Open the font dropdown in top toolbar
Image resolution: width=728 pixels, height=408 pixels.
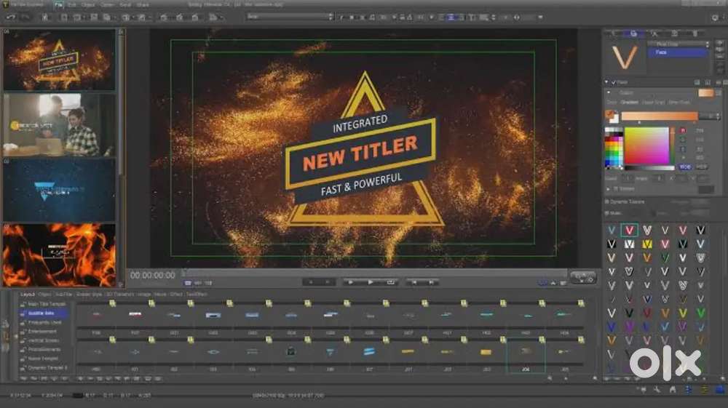point(290,16)
